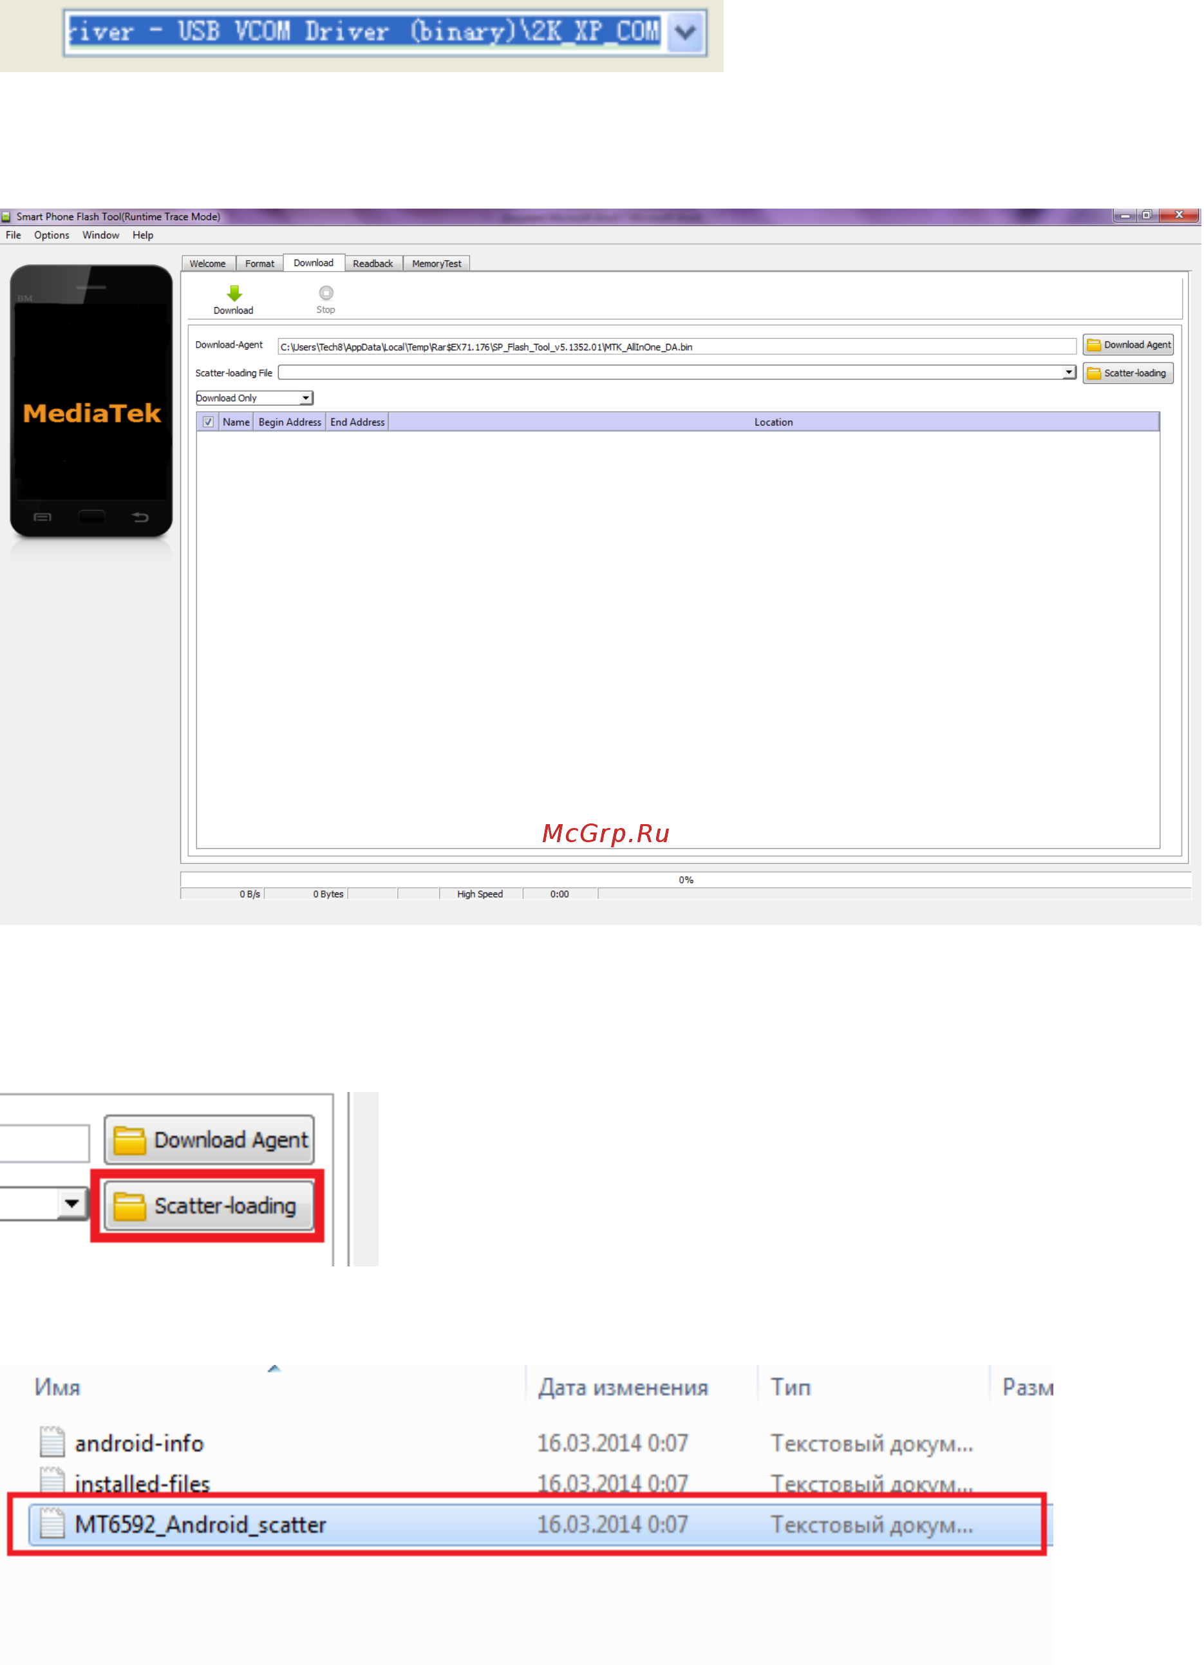Minimize the Smart Phone Flash Tool window
1204x1665 pixels.
1124,215
